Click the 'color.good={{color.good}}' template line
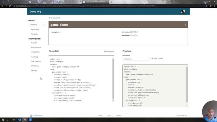Screen dimensions: 217x122 pos(65,96)
